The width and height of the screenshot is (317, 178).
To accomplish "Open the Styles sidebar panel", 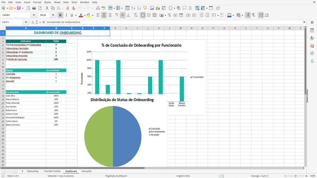I will 312,38.
